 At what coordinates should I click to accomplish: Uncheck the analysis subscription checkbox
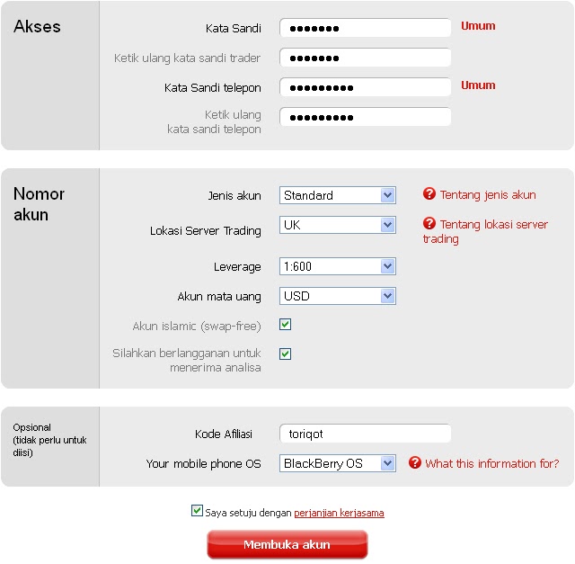[x=286, y=354]
